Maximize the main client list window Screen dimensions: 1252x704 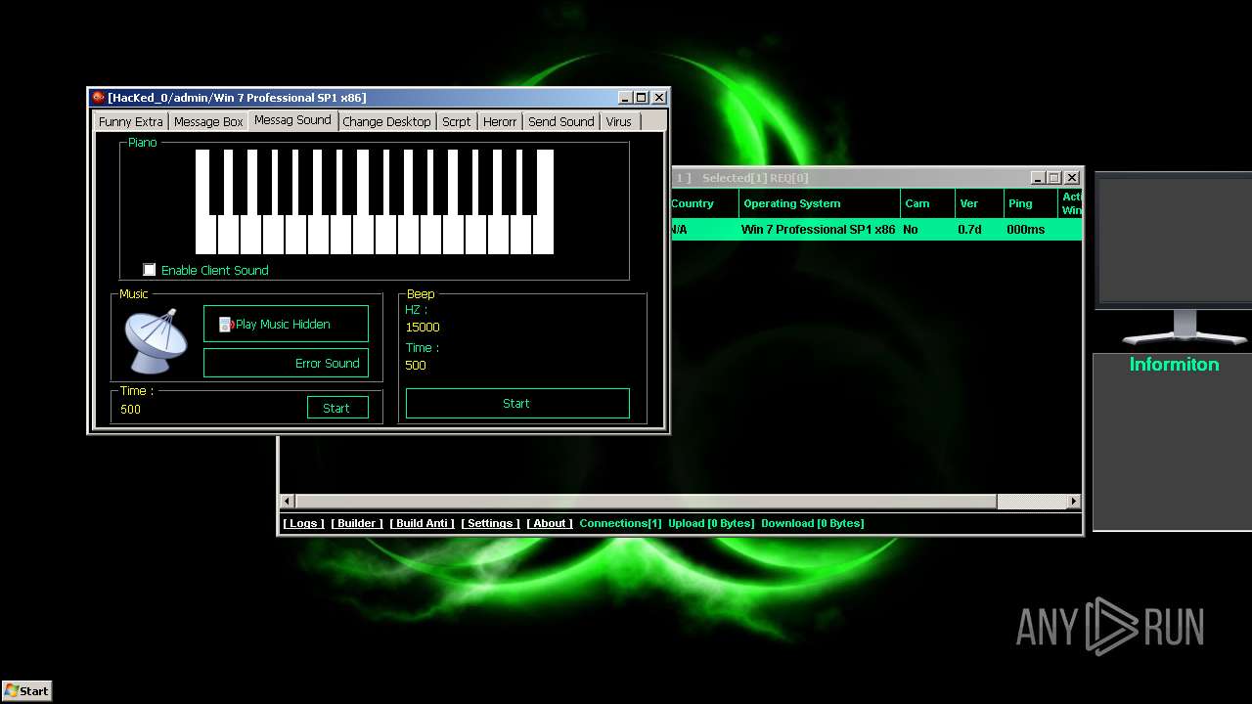(x=1054, y=178)
